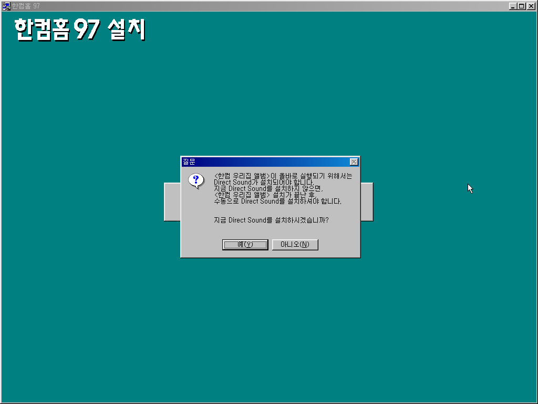Click the '한컴홈 97' title bar caption
The width and height of the screenshot is (538, 404).
point(26,6)
